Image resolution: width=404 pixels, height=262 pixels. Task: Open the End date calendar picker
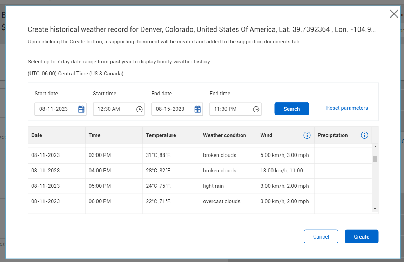tap(197, 109)
